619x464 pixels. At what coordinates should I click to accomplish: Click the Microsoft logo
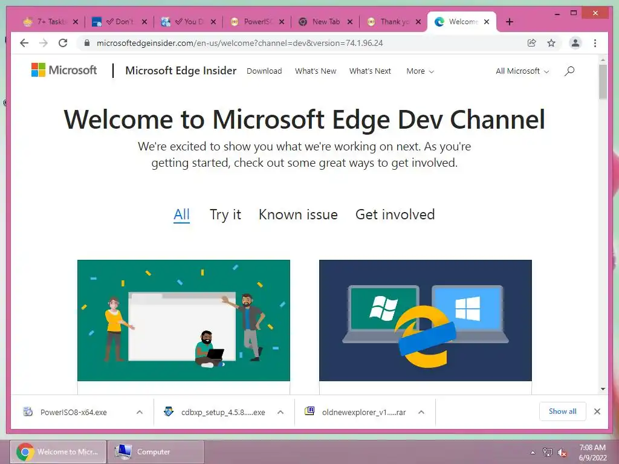point(64,70)
